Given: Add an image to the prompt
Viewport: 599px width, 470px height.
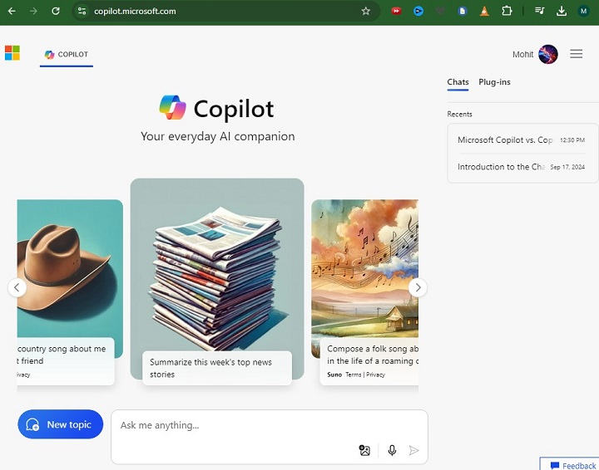Looking at the screenshot, I should (364, 450).
